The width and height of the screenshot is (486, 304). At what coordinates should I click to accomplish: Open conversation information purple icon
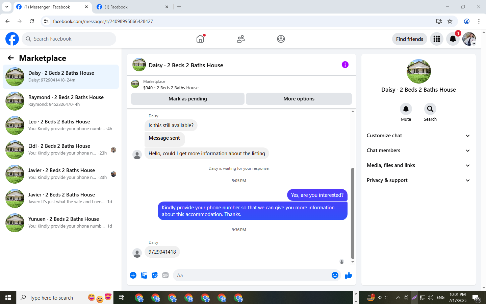tap(345, 65)
